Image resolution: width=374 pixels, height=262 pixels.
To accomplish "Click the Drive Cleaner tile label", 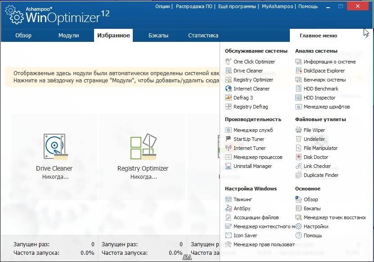I will pyautogui.click(x=54, y=168).
